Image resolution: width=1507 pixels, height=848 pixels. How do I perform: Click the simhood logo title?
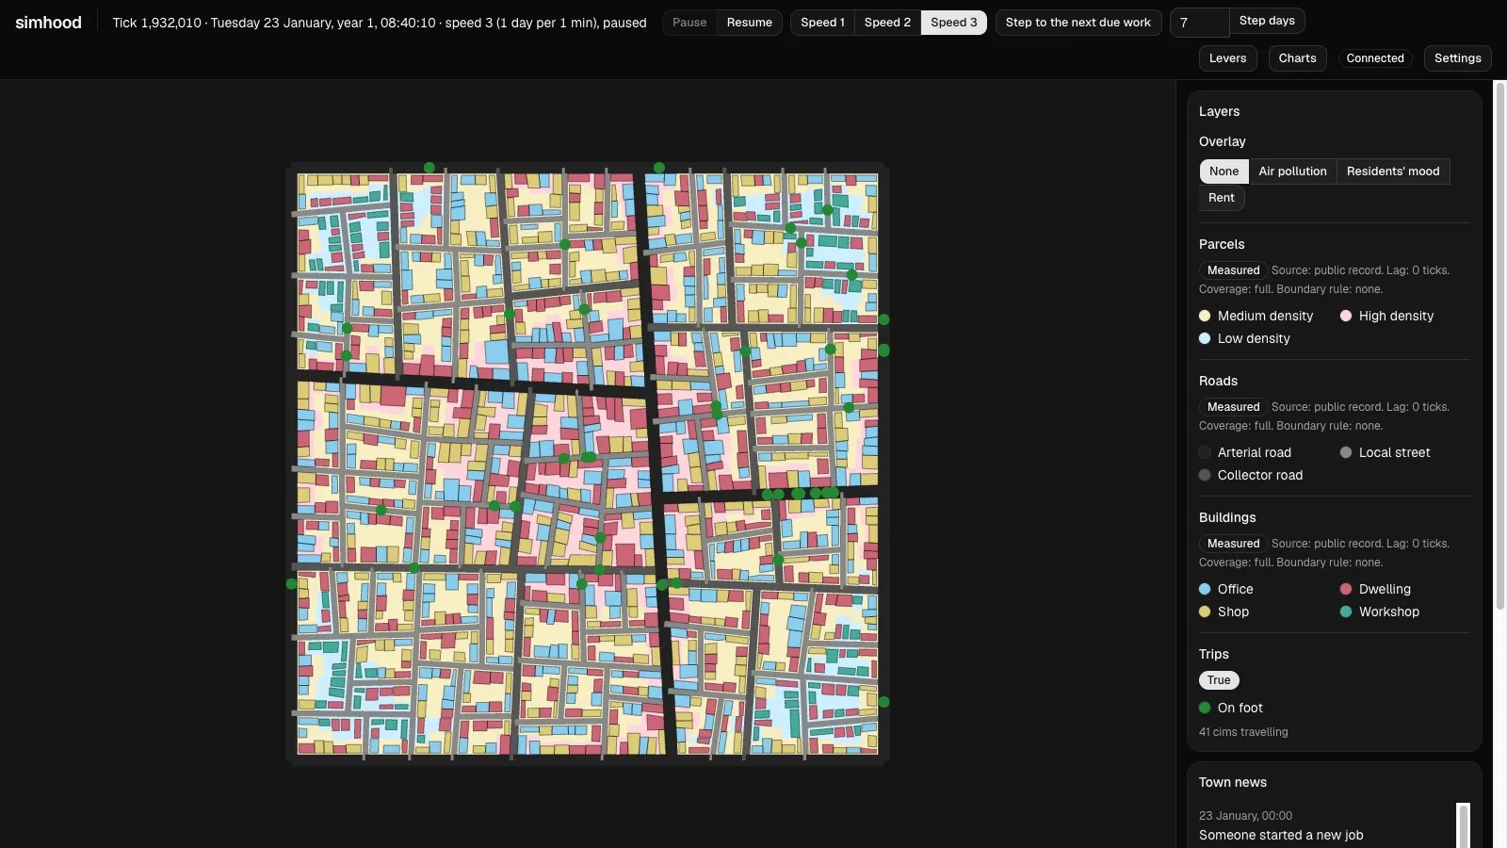click(48, 23)
